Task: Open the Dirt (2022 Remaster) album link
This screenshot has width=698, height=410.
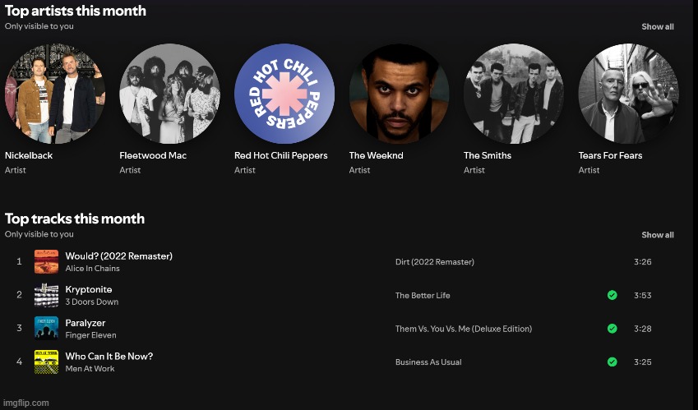Action: [434, 262]
